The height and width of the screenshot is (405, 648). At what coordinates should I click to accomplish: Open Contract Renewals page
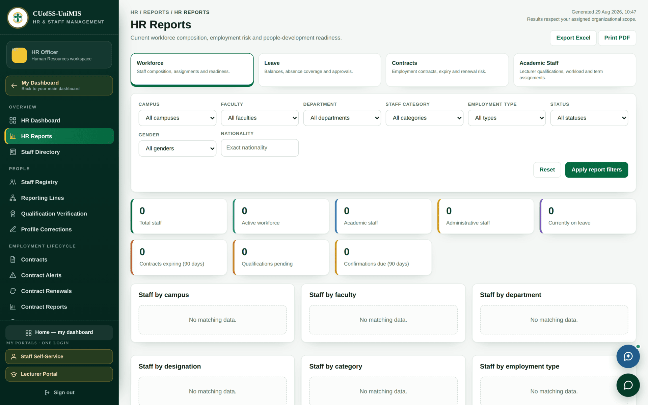click(59, 291)
